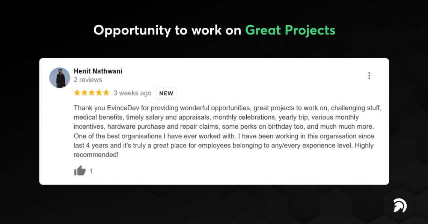Click the like count next to the thumbs-up
This screenshot has height=224, width=428.
tap(90, 171)
